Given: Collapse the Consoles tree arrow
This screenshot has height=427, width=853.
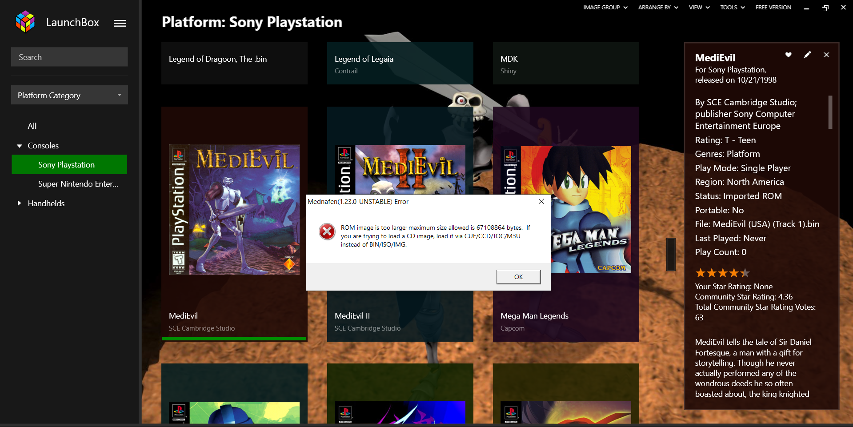Looking at the screenshot, I should pos(19,146).
